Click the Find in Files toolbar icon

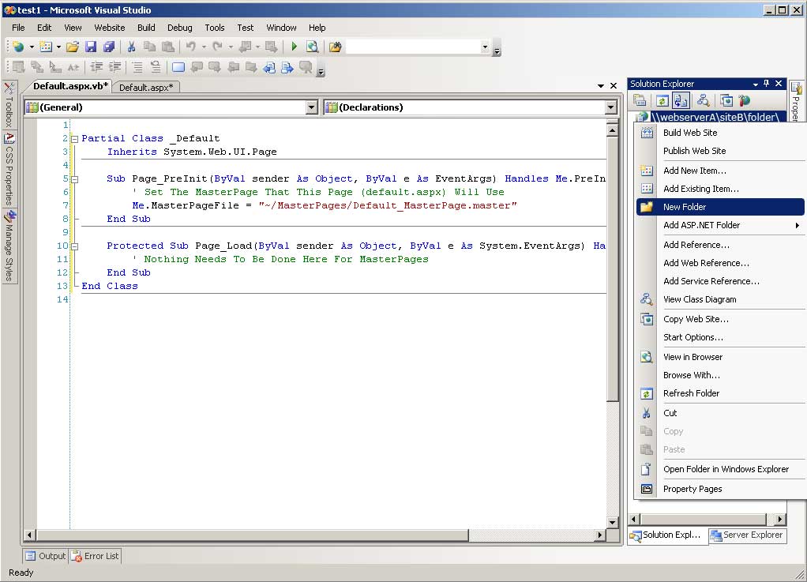(x=335, y=47)
